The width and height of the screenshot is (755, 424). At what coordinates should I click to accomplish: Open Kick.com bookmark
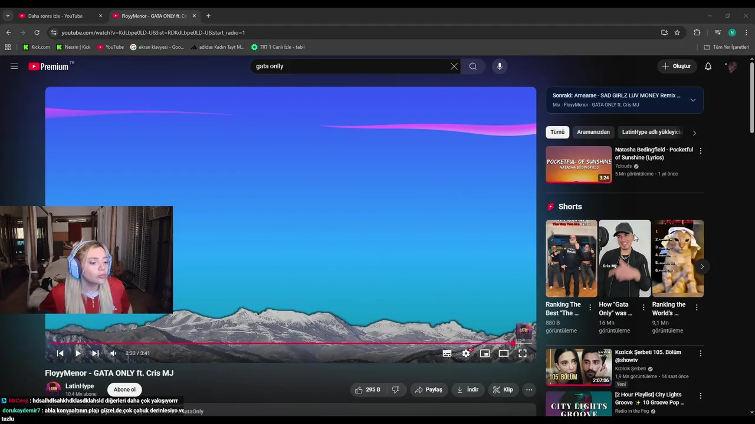(37, 47)
